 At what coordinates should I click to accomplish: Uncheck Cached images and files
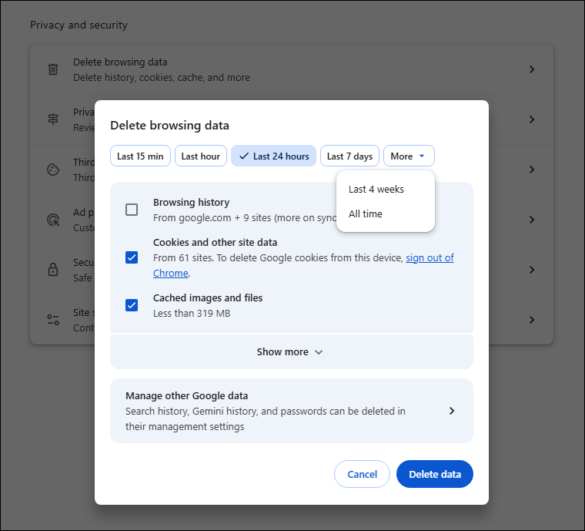[132, 305]
